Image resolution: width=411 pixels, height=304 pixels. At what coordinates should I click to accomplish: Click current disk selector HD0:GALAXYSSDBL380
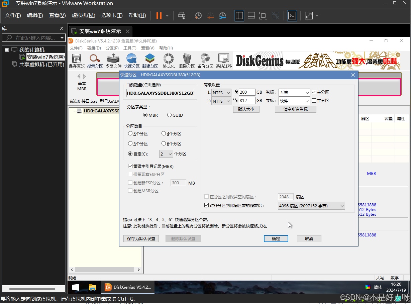160,93
